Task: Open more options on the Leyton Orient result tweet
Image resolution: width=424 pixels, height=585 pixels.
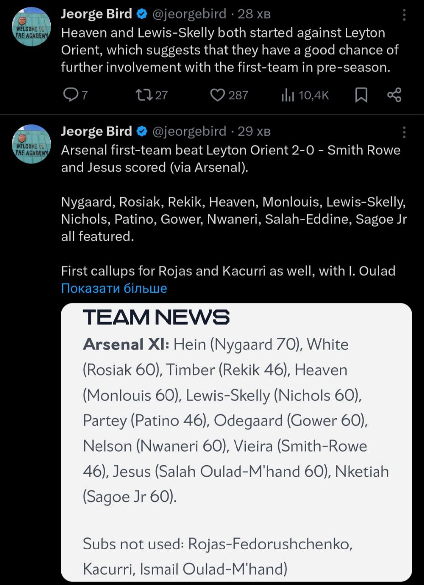Action: pos(404,133)
